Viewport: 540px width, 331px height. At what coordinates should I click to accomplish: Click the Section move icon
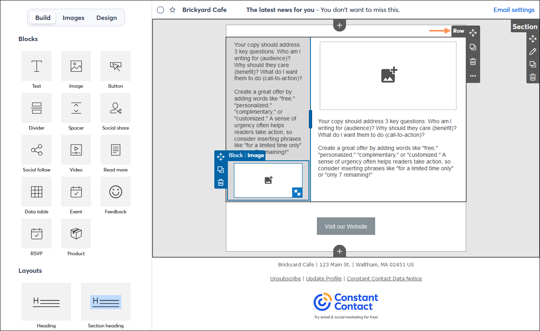pyautogui.click(x=532, y=39)
